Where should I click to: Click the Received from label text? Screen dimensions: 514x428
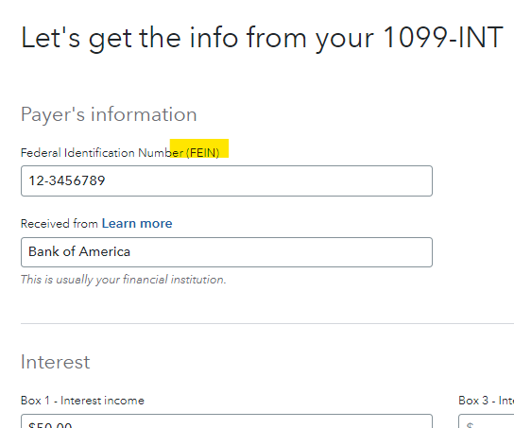click(x=59, y=224)
